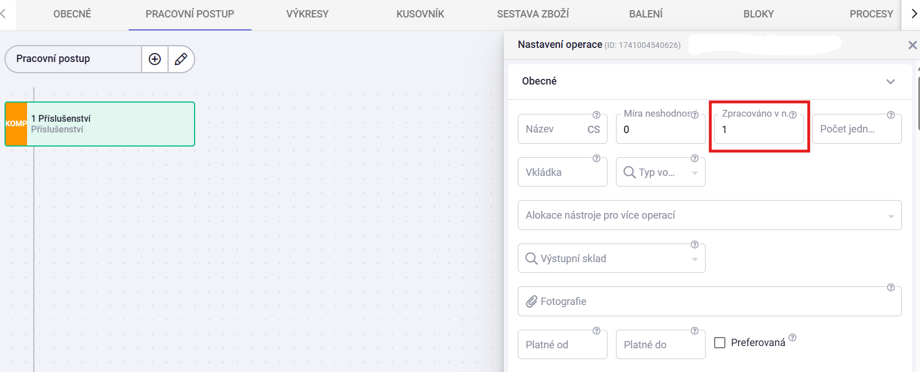Click the Fotografie attachment field

tap(710, 302)
